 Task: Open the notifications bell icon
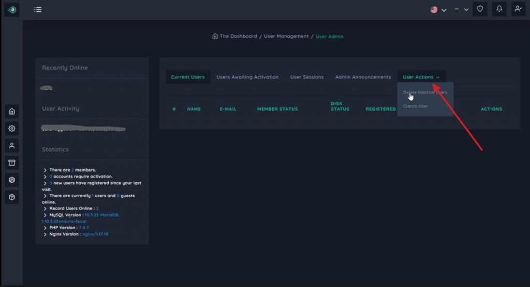pos(499,9)
